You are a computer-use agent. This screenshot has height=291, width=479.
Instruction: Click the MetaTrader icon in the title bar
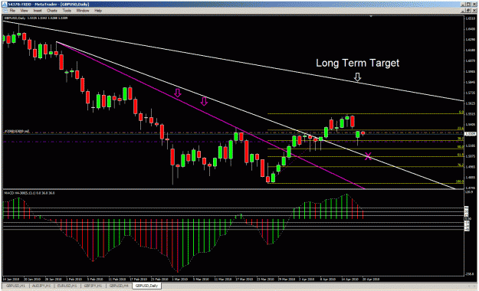(5, 5)
